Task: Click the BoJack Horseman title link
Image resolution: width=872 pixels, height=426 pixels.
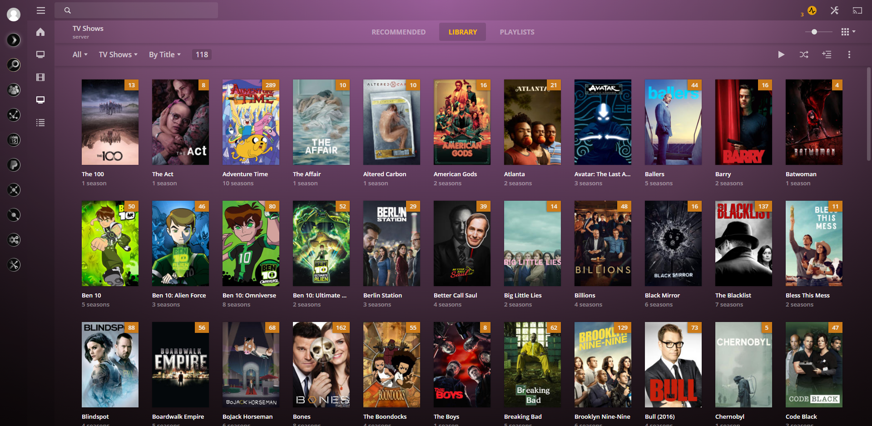Action: point(248,416)
